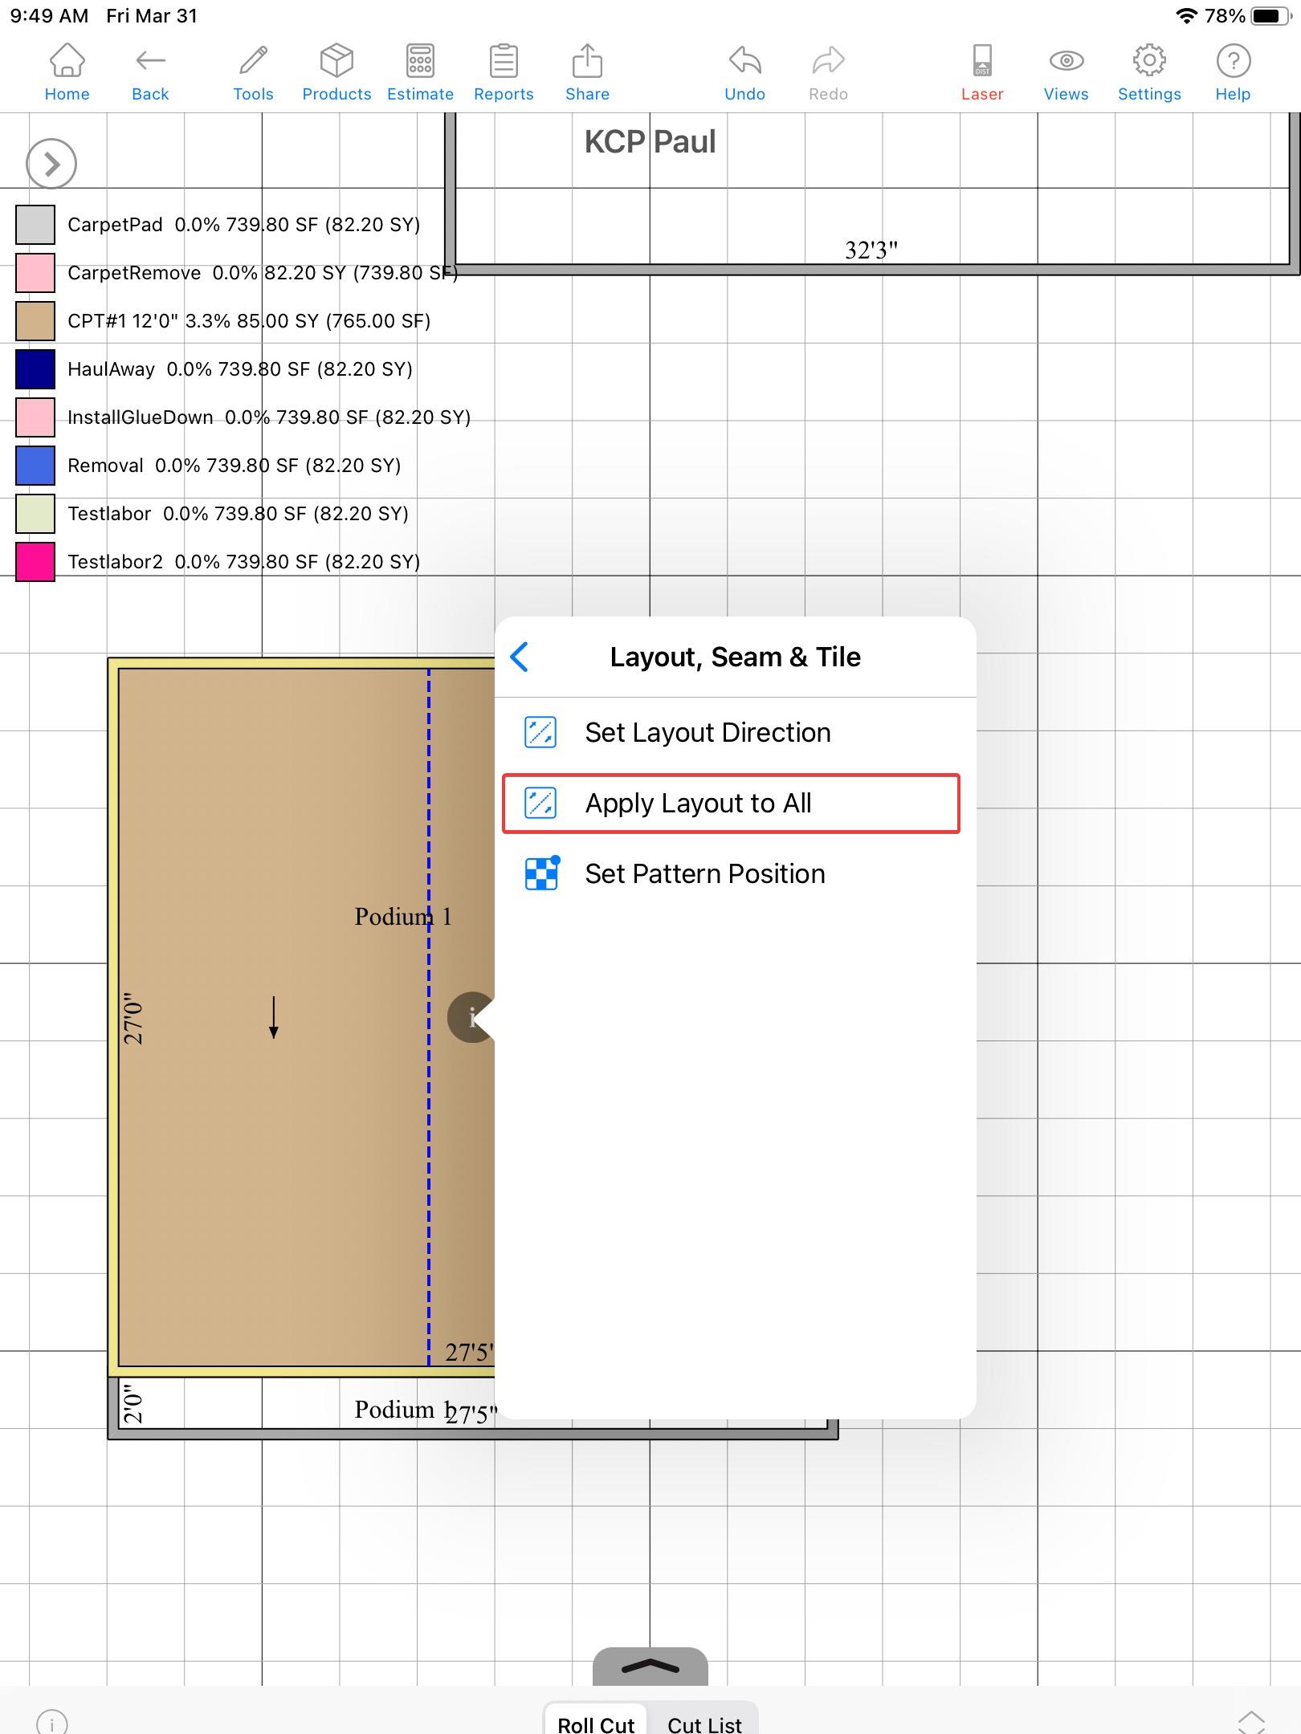This screenshot has width=1301, height=1734.
Task: Open Help from the toolbar
Action: (1233, 73)
